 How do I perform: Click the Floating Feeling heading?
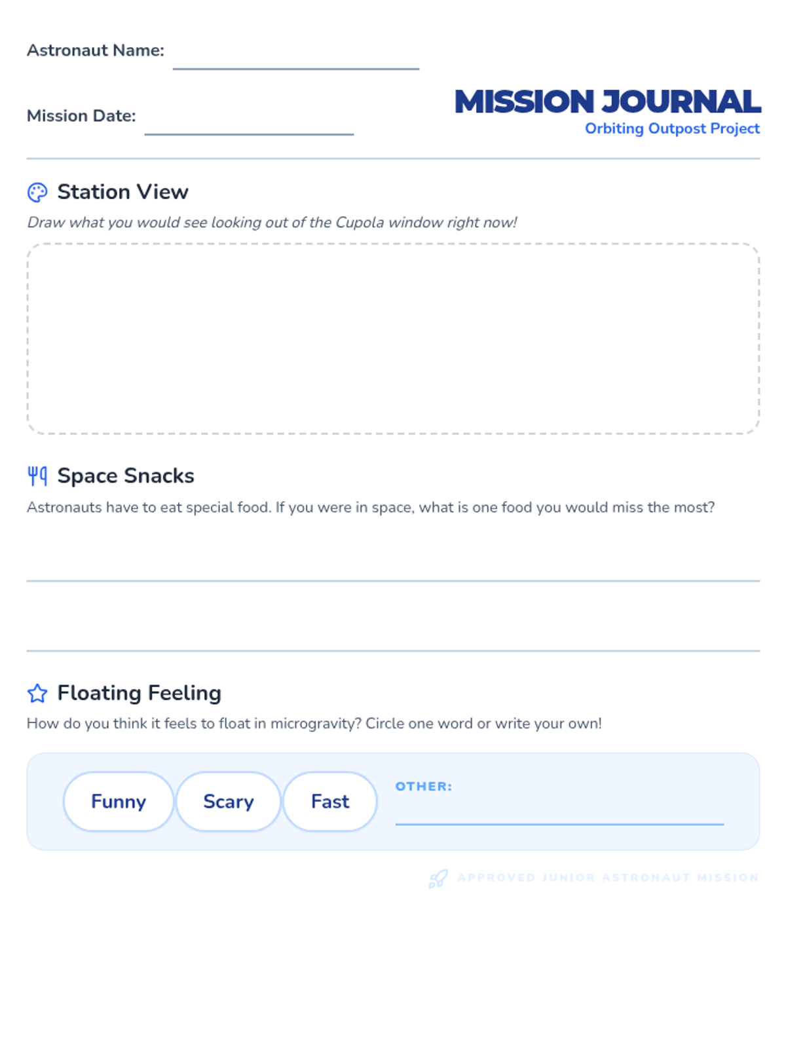click(139, 693)
